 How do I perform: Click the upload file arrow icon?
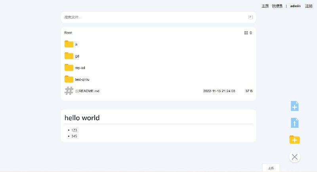(294, 123)
